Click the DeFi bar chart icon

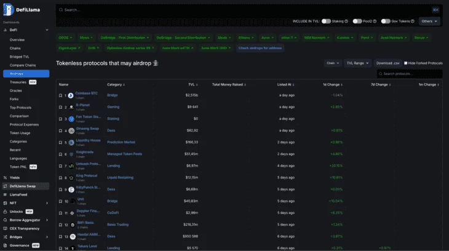click(x=5, y=30)
